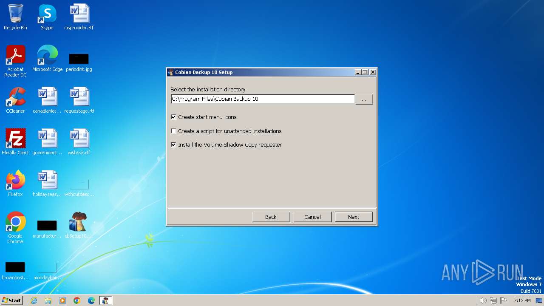The width and height of the screenshot is (544, 306).
Task: Open the Action Center flag tray icon
Action: pos(504,300)
